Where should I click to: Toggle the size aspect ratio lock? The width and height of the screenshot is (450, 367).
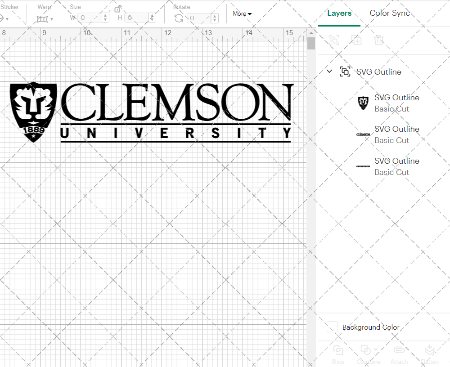[x=118, y=9]
